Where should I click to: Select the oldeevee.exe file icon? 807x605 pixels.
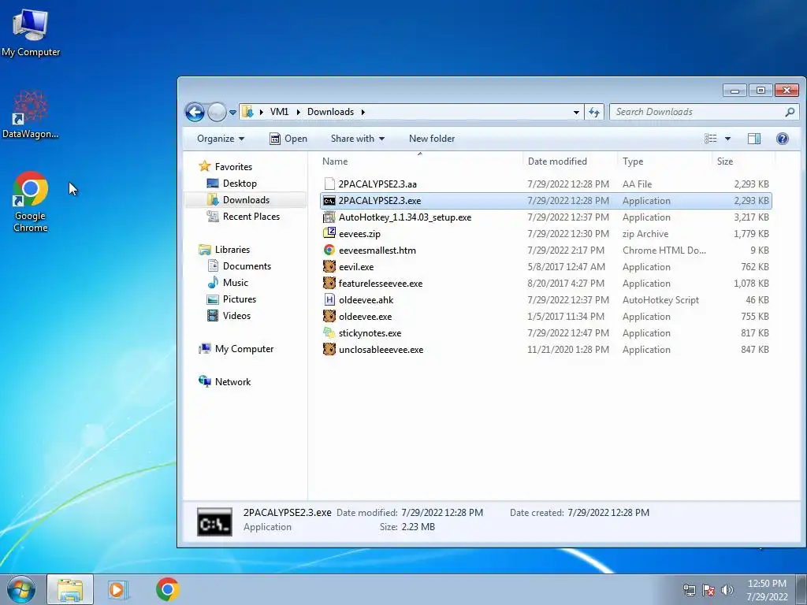pos(329,316)
